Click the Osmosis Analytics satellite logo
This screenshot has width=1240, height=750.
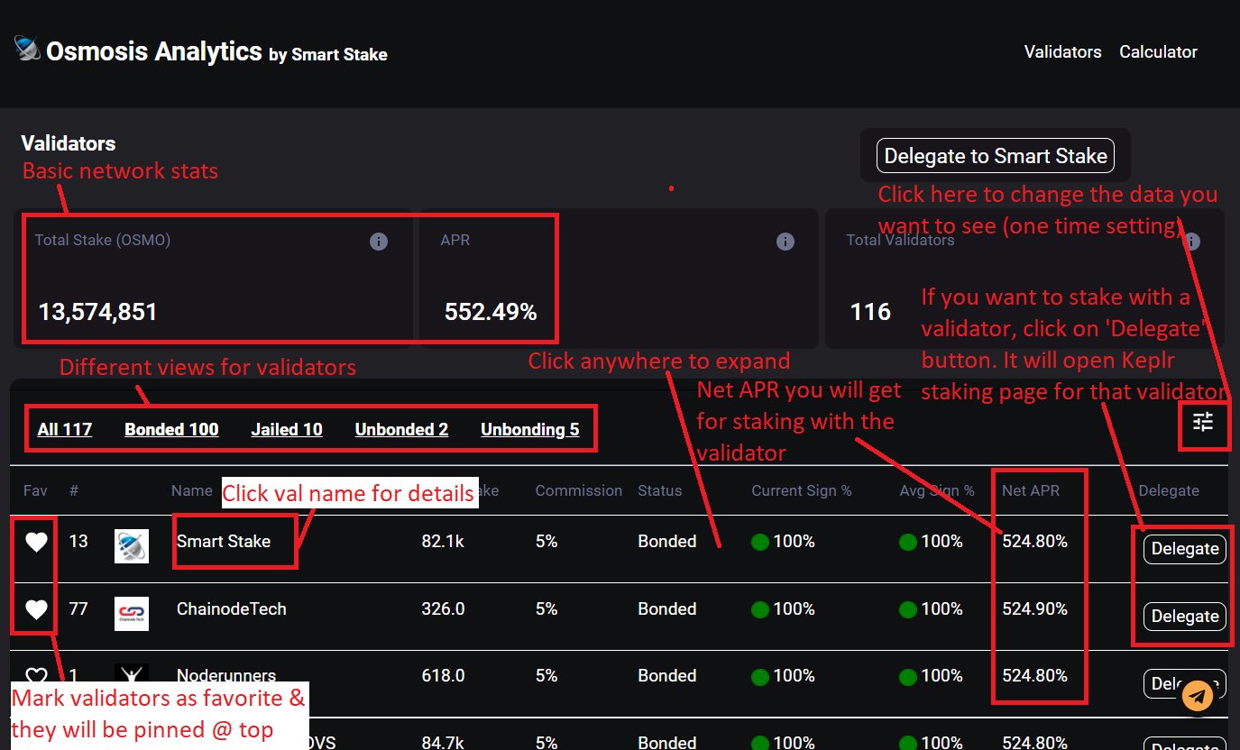point(28,50)
